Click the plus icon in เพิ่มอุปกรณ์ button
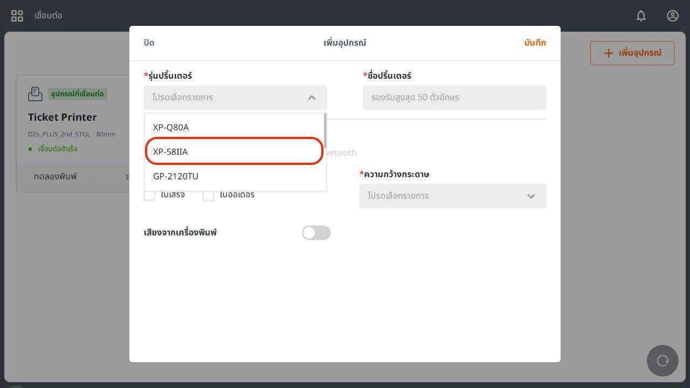 point(609,53)
